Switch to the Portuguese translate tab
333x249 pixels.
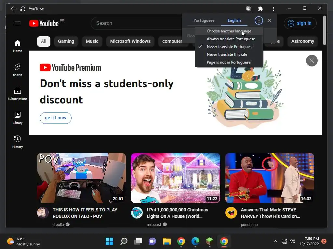204,20
